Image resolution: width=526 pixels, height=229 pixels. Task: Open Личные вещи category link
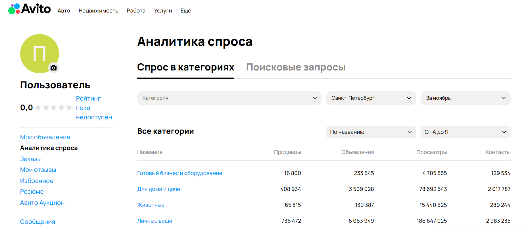tap(155, 221)
